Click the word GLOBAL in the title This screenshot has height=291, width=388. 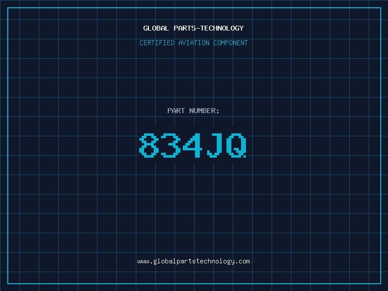156,29
